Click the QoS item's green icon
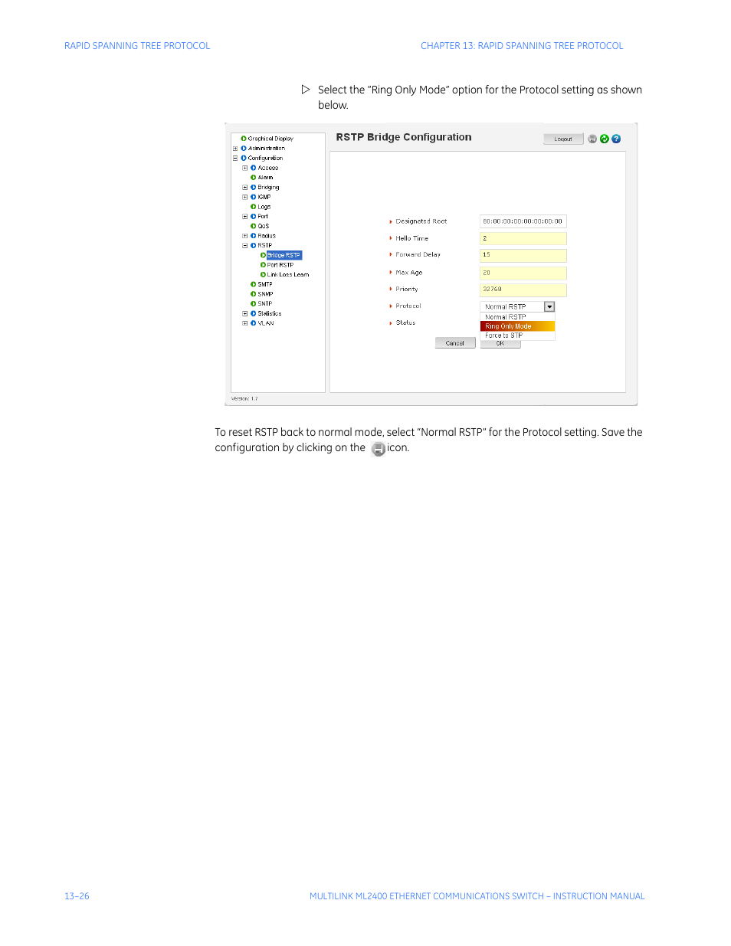Screen dimensions: 731x946 (x=254, y=226)
